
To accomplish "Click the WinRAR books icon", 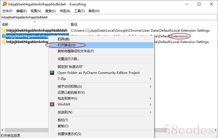I will [x=52, y=104].
